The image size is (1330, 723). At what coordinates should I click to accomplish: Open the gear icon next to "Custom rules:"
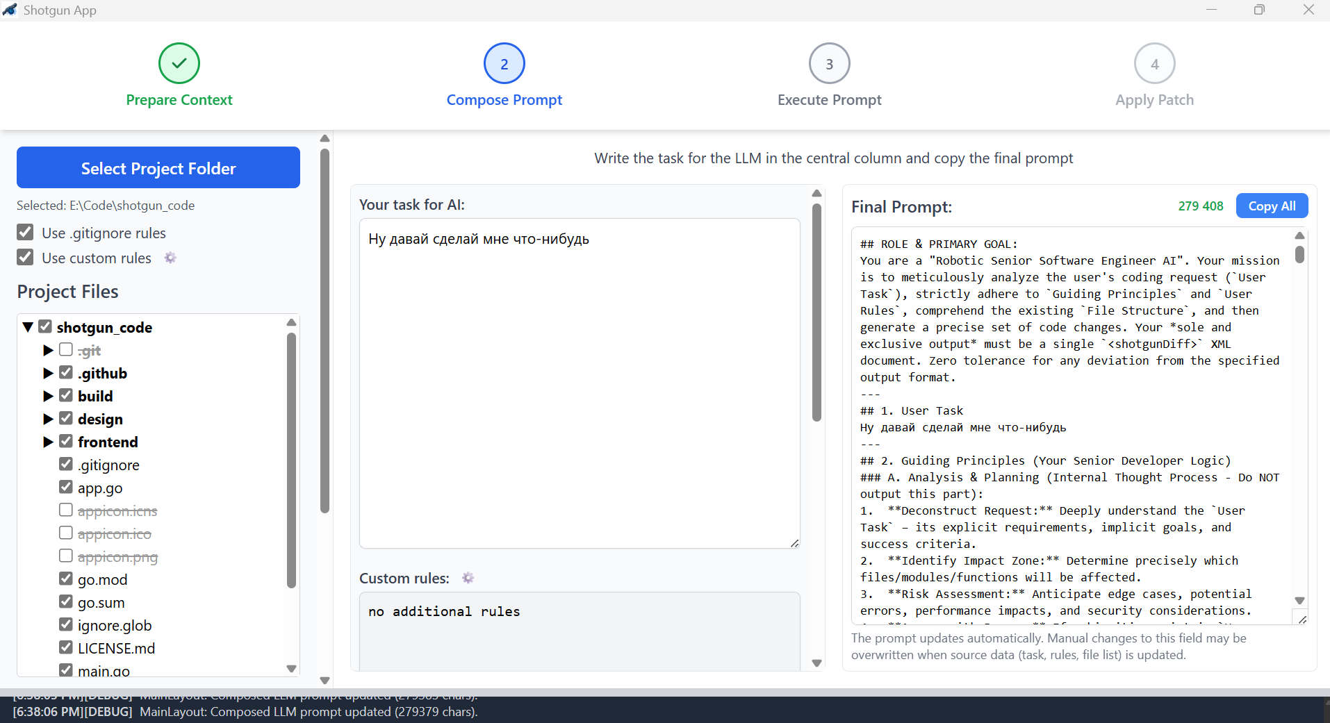(468, 577)
